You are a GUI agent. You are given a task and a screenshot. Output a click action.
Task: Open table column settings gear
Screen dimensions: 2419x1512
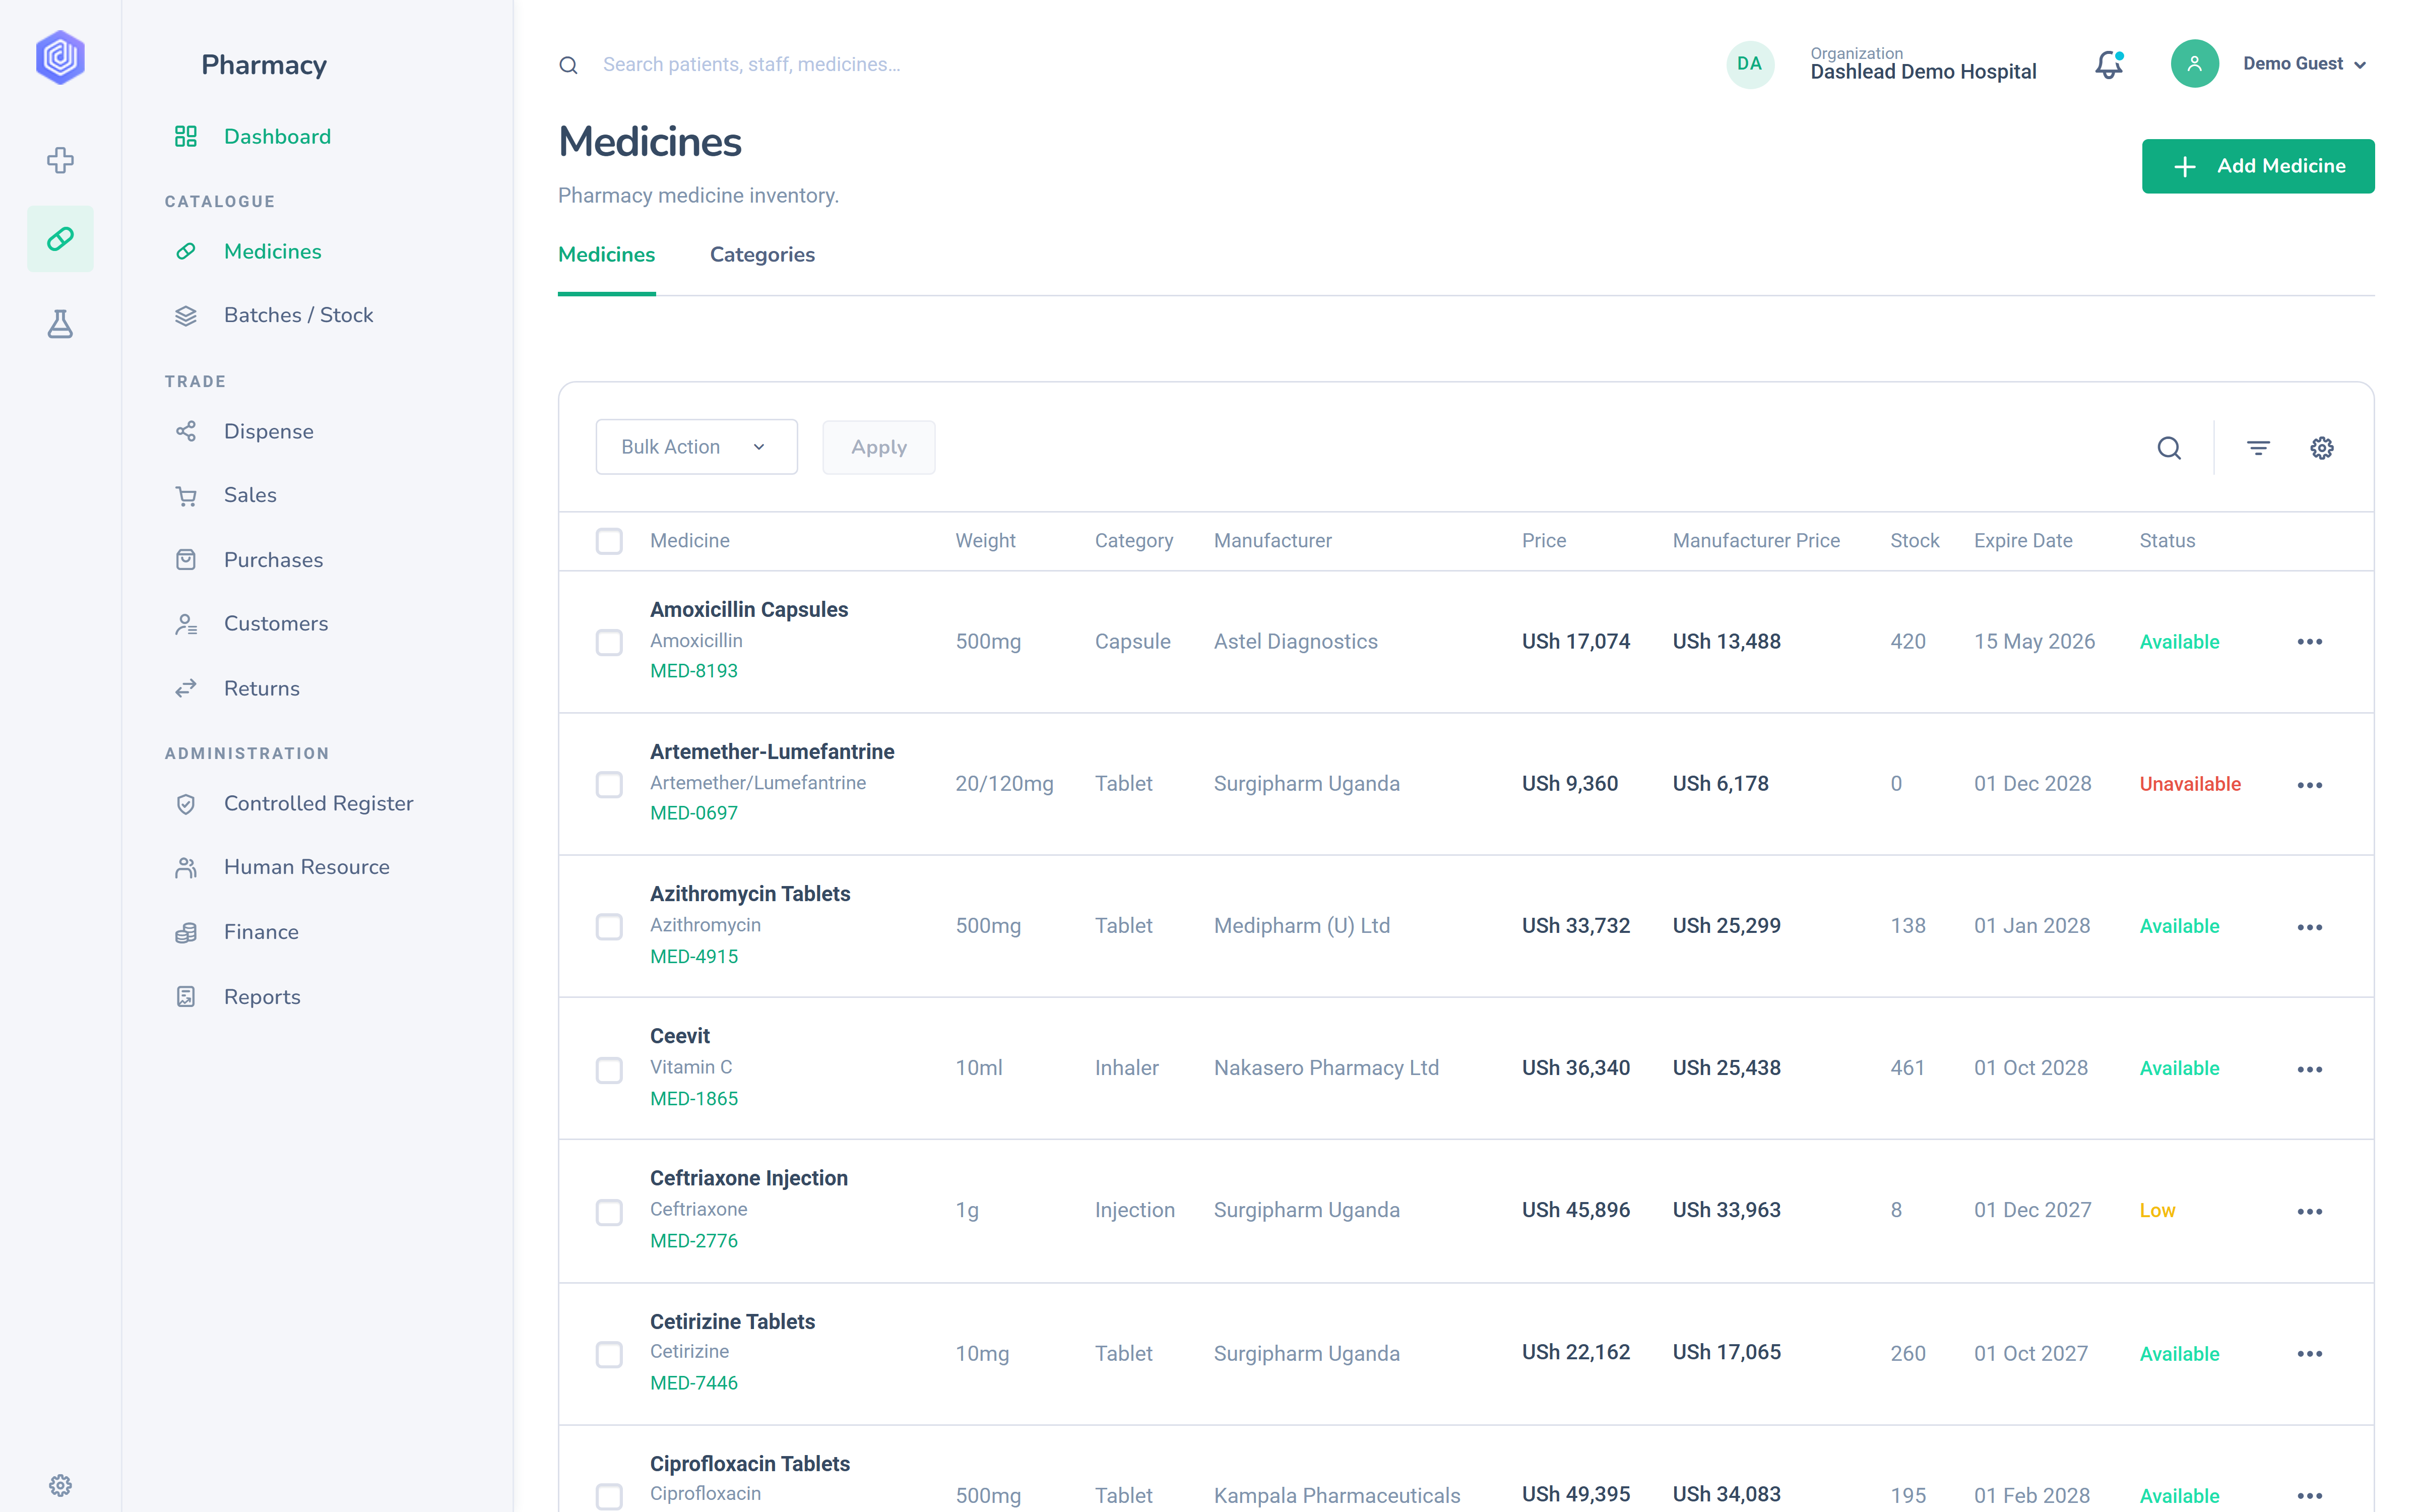point(2322,448)
